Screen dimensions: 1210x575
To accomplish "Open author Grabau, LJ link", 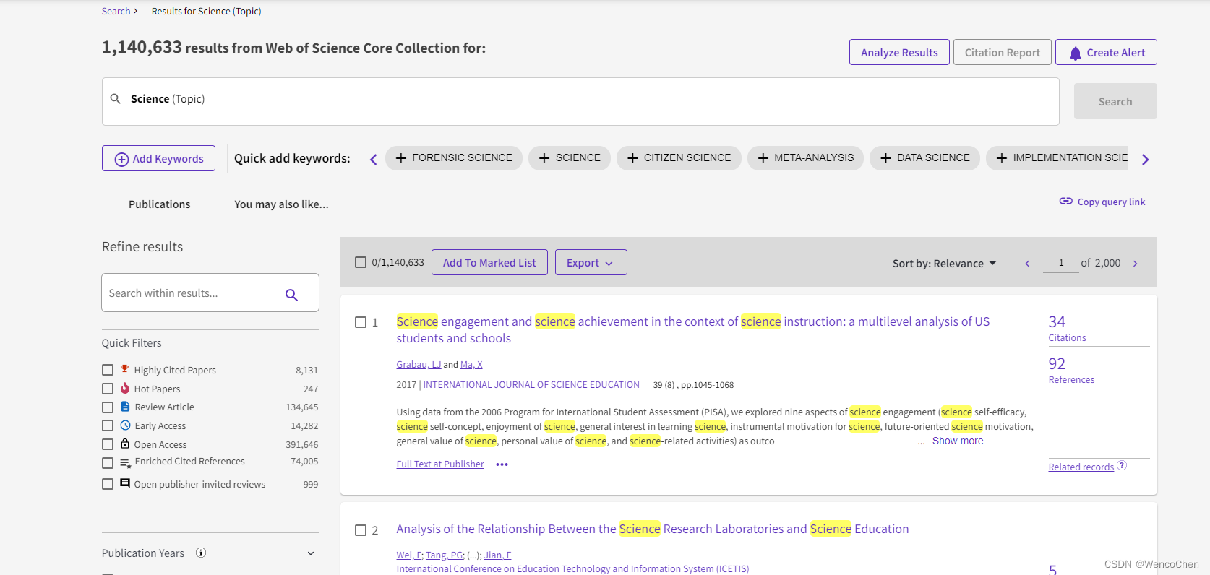I will coord(419,365).
